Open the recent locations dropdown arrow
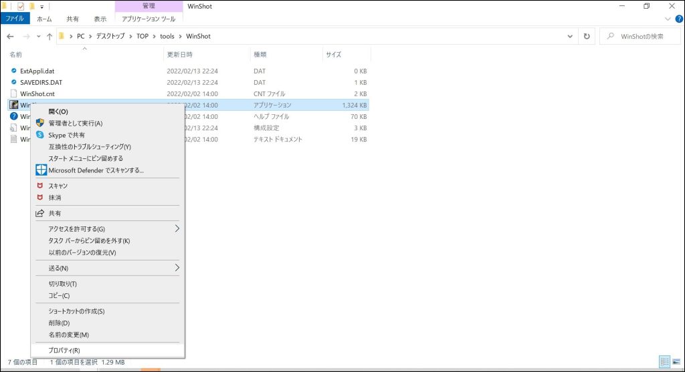 point(38,37)
